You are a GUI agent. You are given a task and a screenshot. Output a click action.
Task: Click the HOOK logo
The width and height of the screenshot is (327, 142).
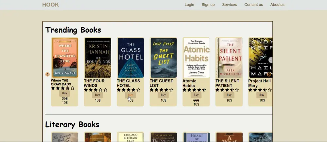50,5
